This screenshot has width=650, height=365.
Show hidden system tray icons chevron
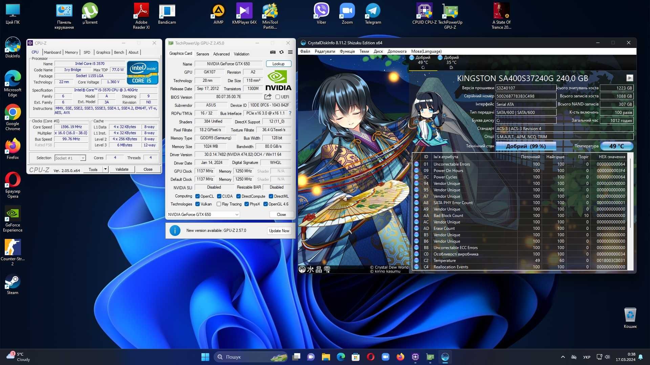point(563,357)
